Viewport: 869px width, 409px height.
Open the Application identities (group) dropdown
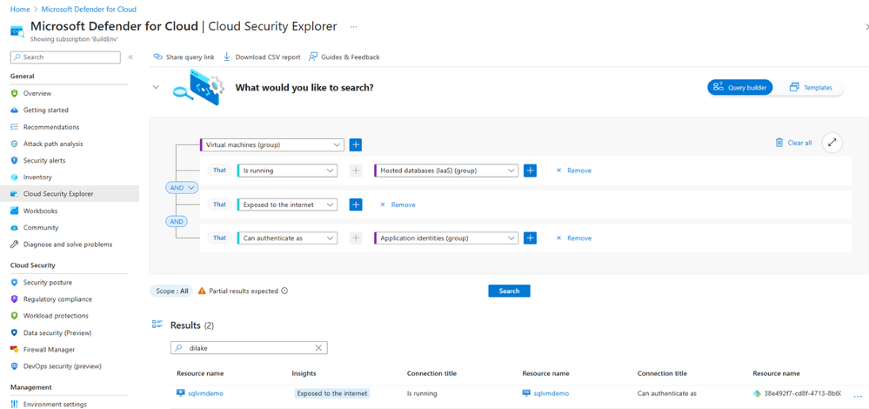(x=446, y=238)
